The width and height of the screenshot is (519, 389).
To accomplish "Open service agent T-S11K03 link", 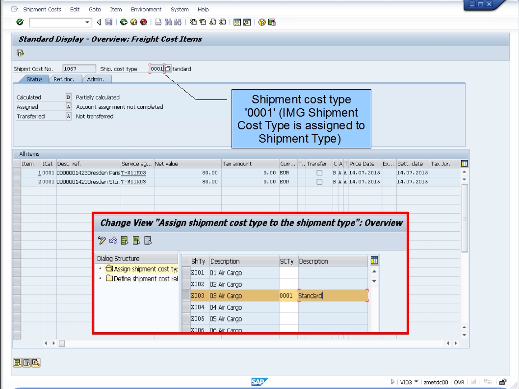I will point(133,172).
